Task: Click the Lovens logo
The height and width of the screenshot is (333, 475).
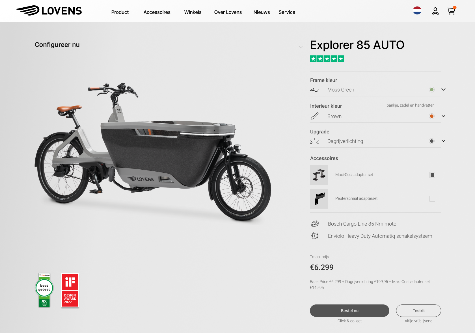Action: click(x=49, y=11)
